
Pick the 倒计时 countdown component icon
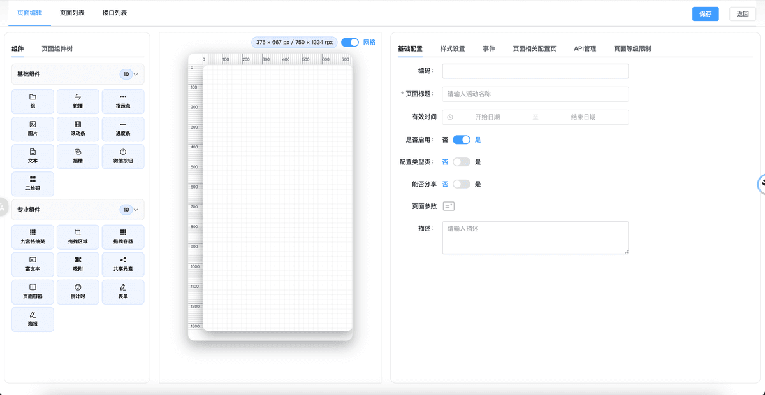pyautogui.click(x=78, y=291)
